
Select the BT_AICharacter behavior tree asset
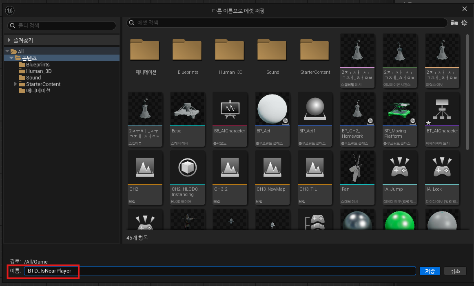[442, 119]
